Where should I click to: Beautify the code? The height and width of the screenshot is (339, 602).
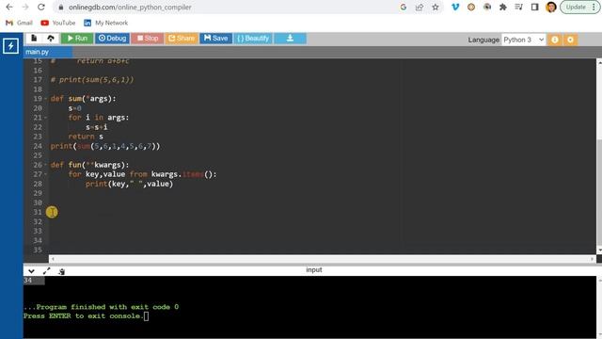point(253,38)
